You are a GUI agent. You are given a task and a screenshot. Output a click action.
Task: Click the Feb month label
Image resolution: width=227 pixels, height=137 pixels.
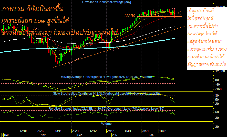[x=151, y=135]
